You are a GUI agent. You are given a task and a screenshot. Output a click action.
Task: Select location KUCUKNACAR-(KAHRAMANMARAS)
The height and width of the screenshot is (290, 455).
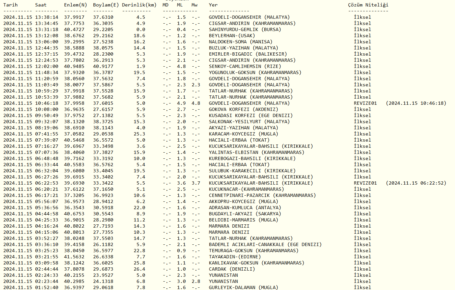click(246, 189)
